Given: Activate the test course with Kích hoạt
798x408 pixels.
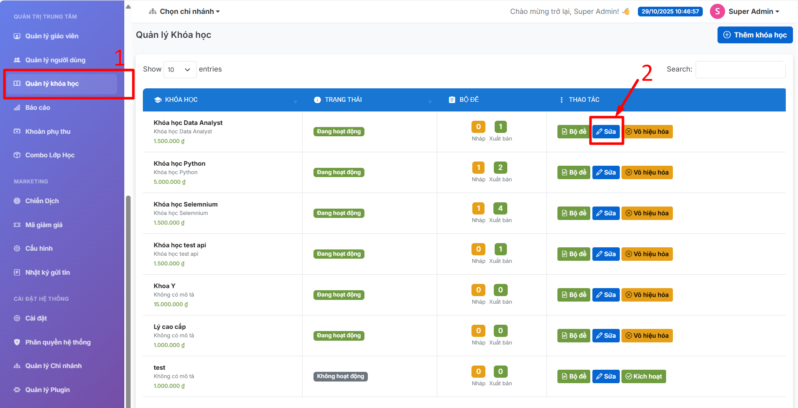Looking at the screenshot, I should pyautogui.click(x=643, y=376).
